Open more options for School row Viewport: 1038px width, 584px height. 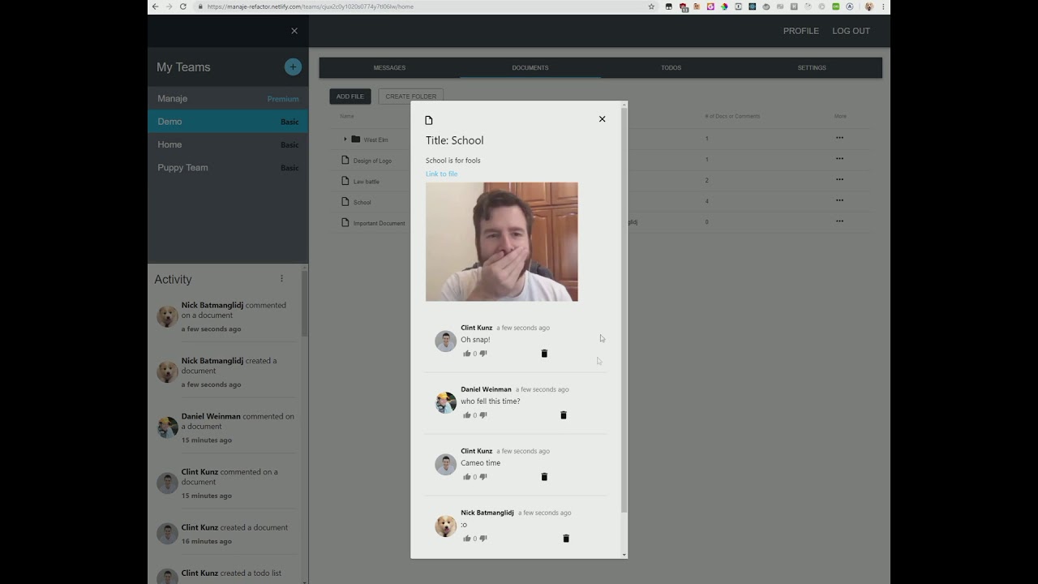coord(839,200)
